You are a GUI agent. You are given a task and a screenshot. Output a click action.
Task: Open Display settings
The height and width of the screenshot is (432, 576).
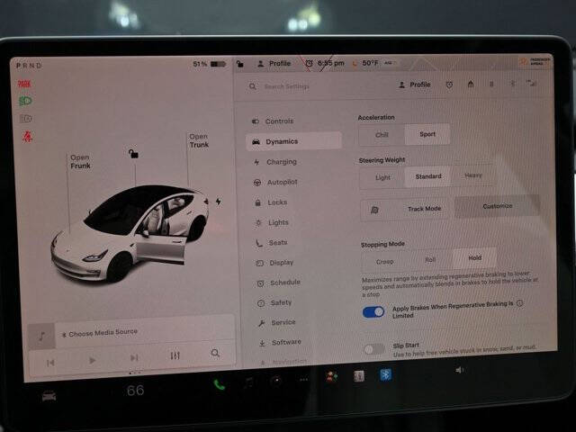(274, 263)
